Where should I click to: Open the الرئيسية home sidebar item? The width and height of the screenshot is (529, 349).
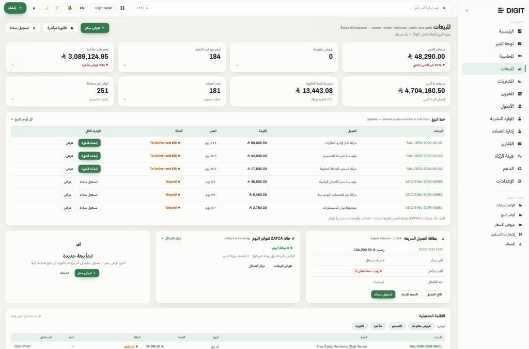coord(493,31)
